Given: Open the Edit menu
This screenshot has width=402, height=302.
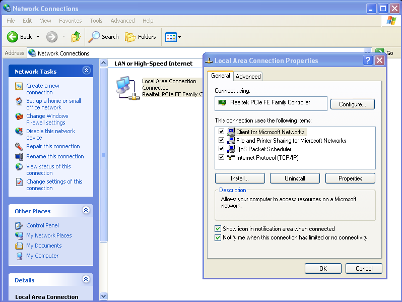Looking at the screenshot, I should click(27, 21).
